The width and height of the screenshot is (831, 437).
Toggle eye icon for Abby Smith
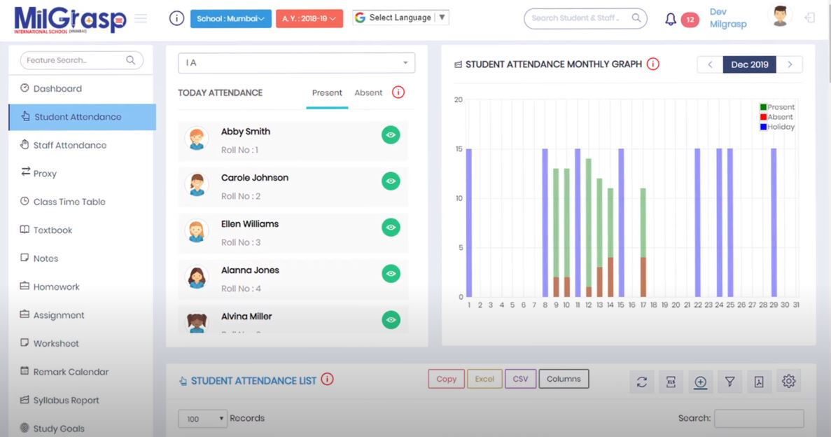(391, 135)
